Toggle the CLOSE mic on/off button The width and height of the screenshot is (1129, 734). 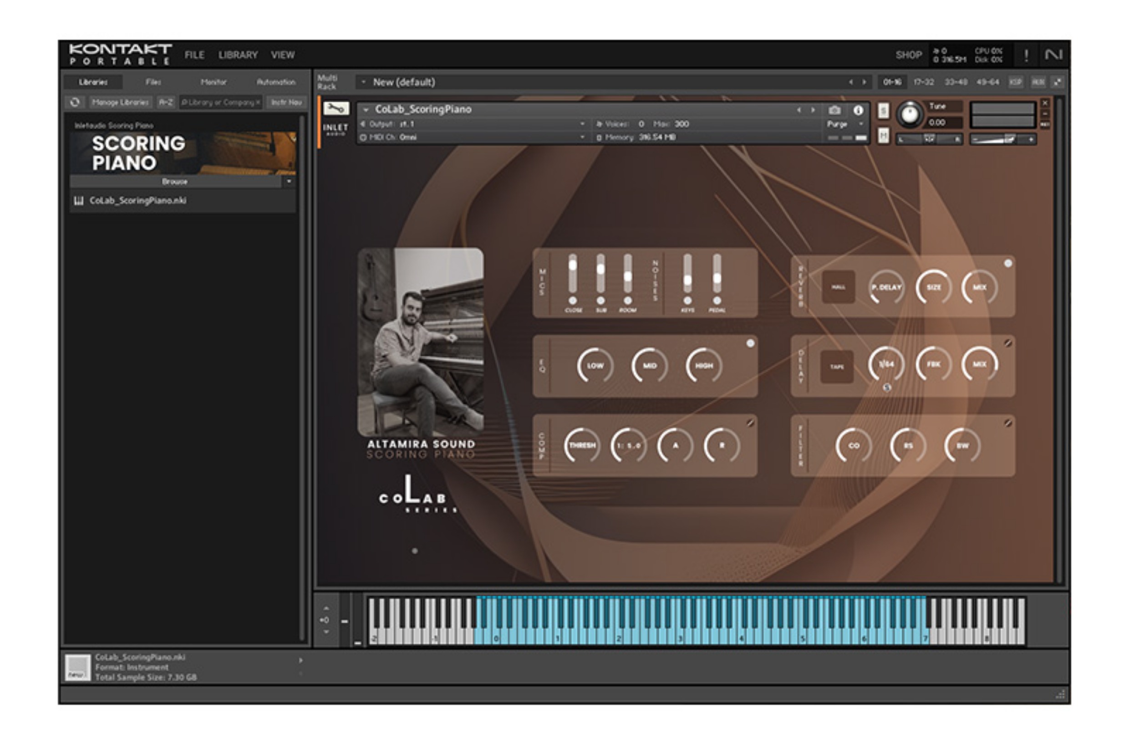[573, 301]
